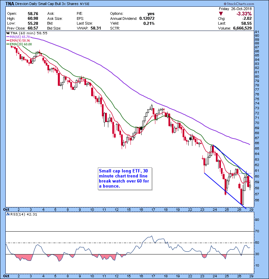Select the Last value 58.55 in the quote header

click(246, 23)
